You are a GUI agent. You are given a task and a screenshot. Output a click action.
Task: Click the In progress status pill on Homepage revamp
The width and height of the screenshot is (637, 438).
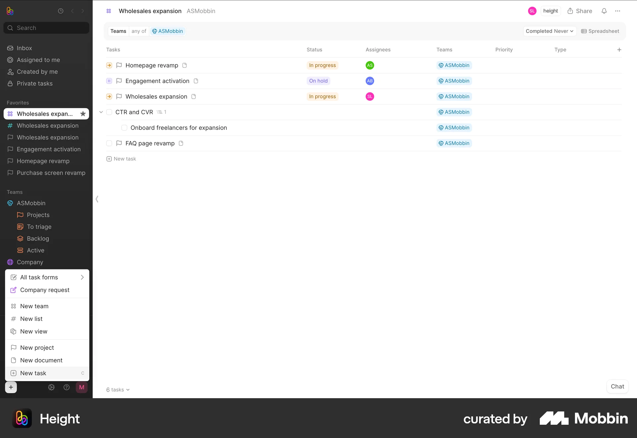322,65
